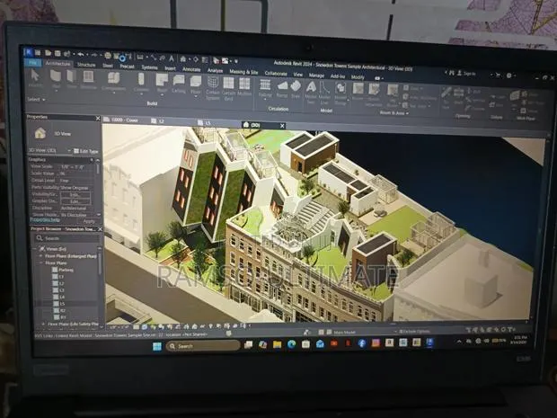Select the Window tool
This screenshot has height=418, width=557.
[88, 79]
